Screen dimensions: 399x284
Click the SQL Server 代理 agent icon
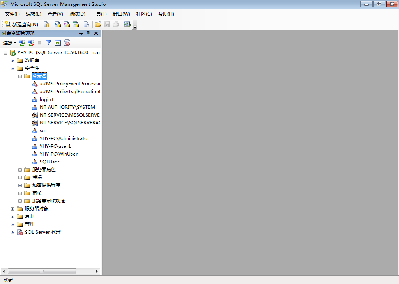point(20,232)
